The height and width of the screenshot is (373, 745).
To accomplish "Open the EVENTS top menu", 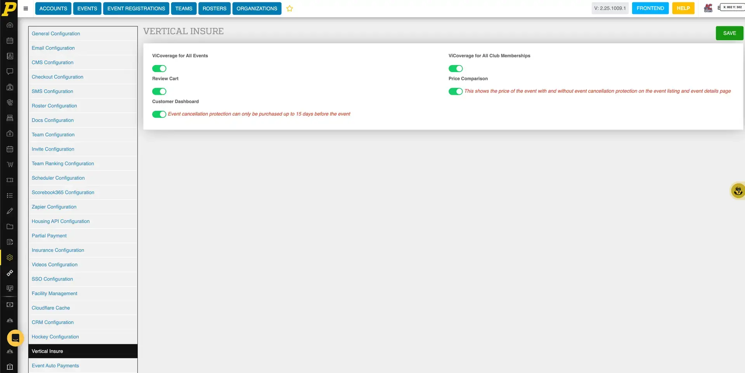I will coord(87,9).
